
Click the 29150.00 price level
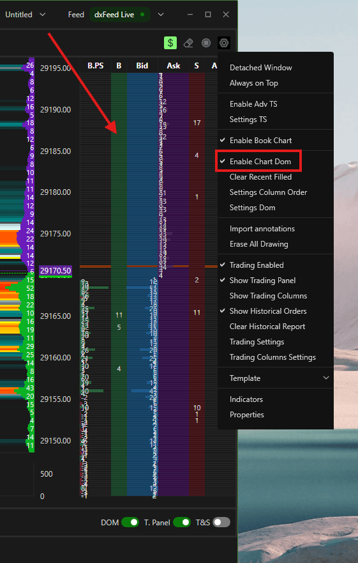point(56,440)
